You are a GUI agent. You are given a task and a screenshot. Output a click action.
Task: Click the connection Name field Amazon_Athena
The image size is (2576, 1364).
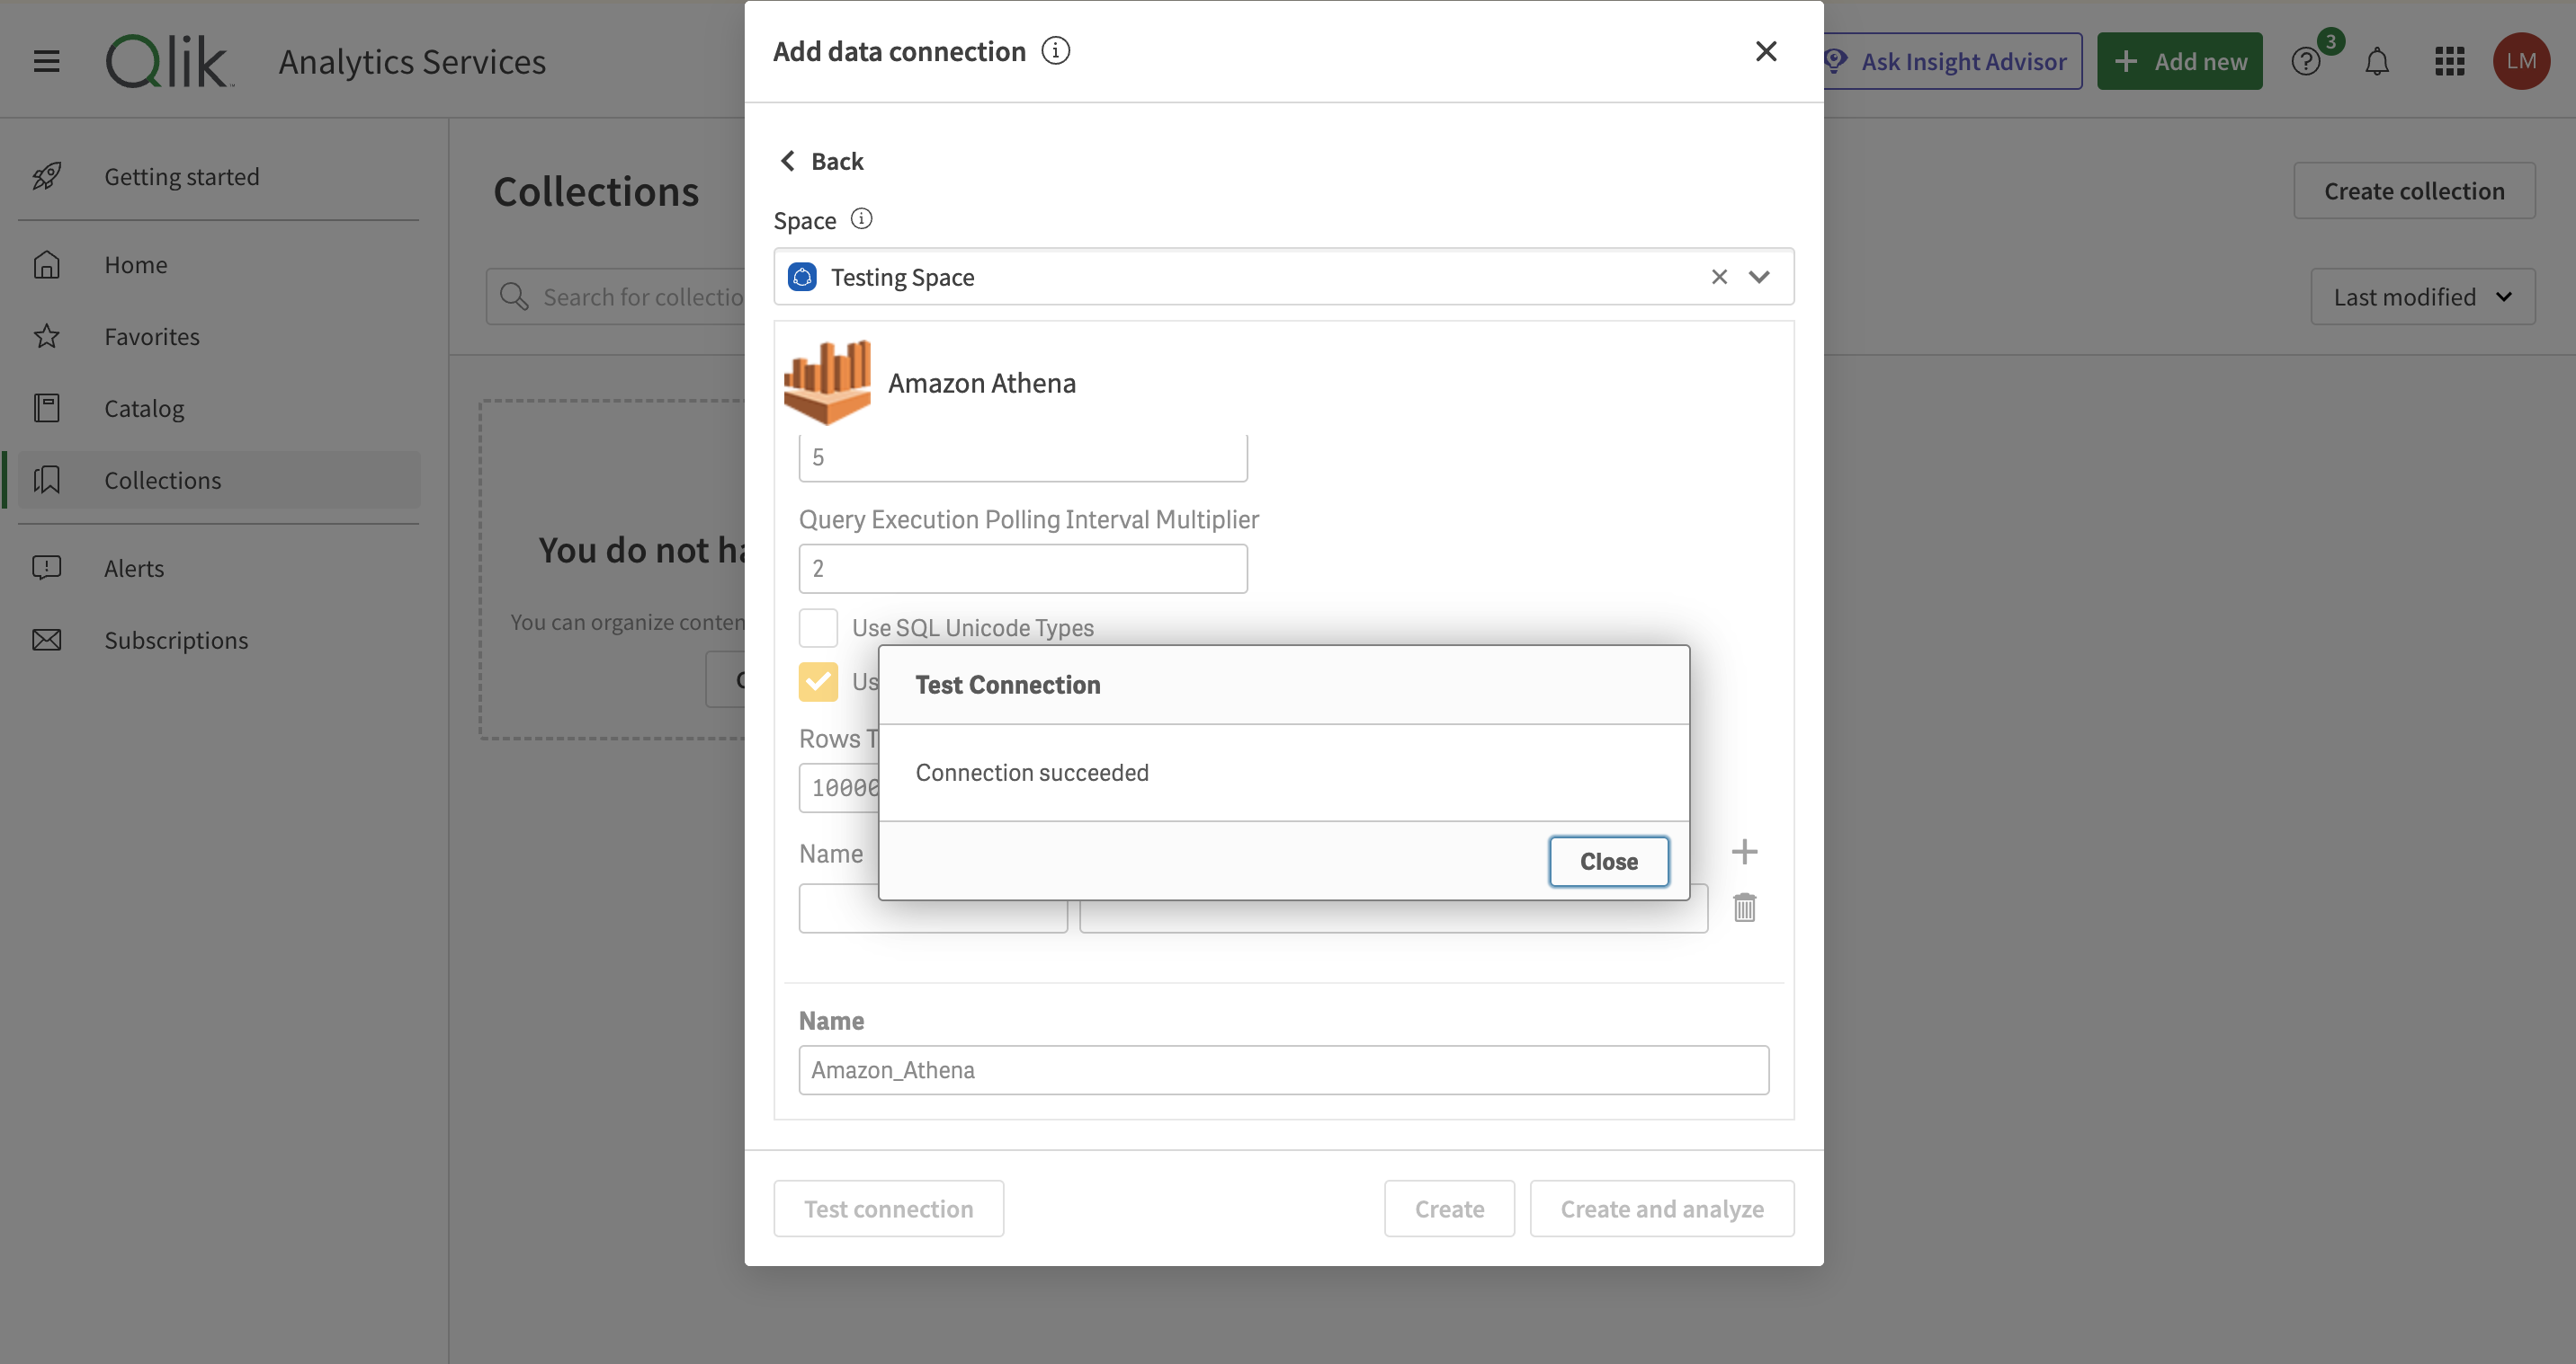1283,1070
